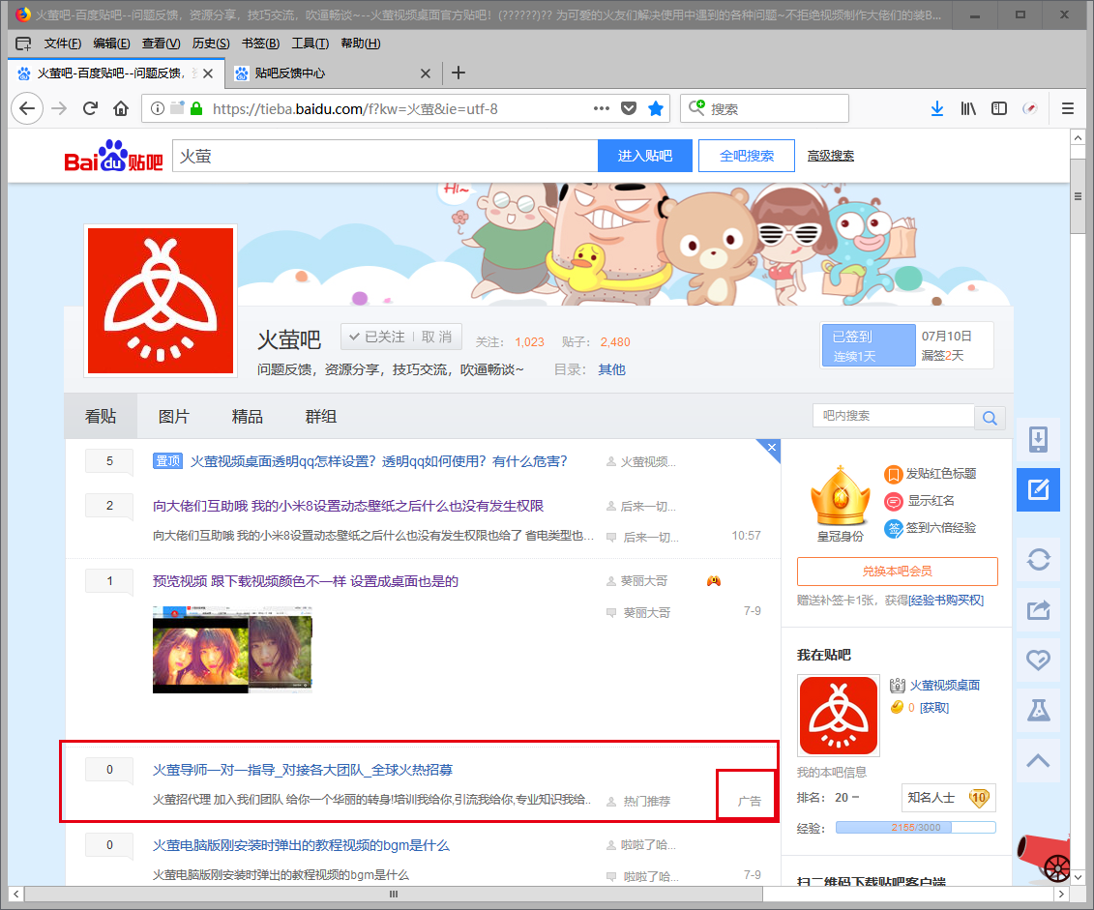Open the 帮助(H) menu

[x=360, y=44]
